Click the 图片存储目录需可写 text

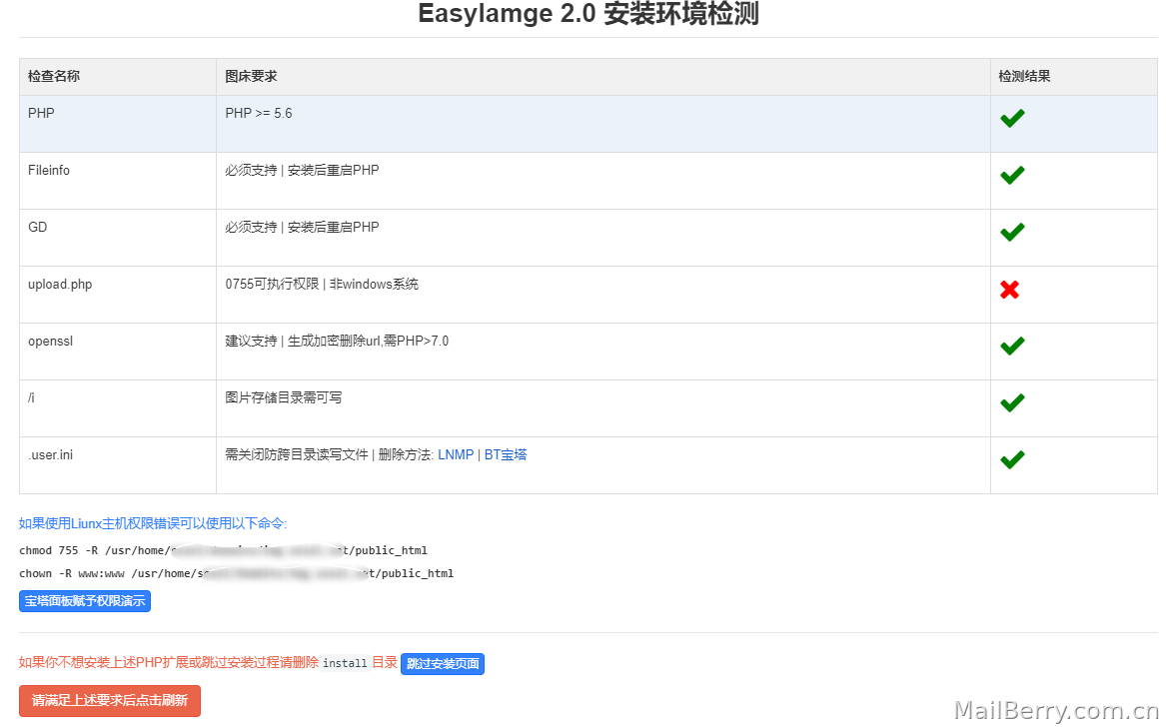pyautogui.click(x=284, y=397)
